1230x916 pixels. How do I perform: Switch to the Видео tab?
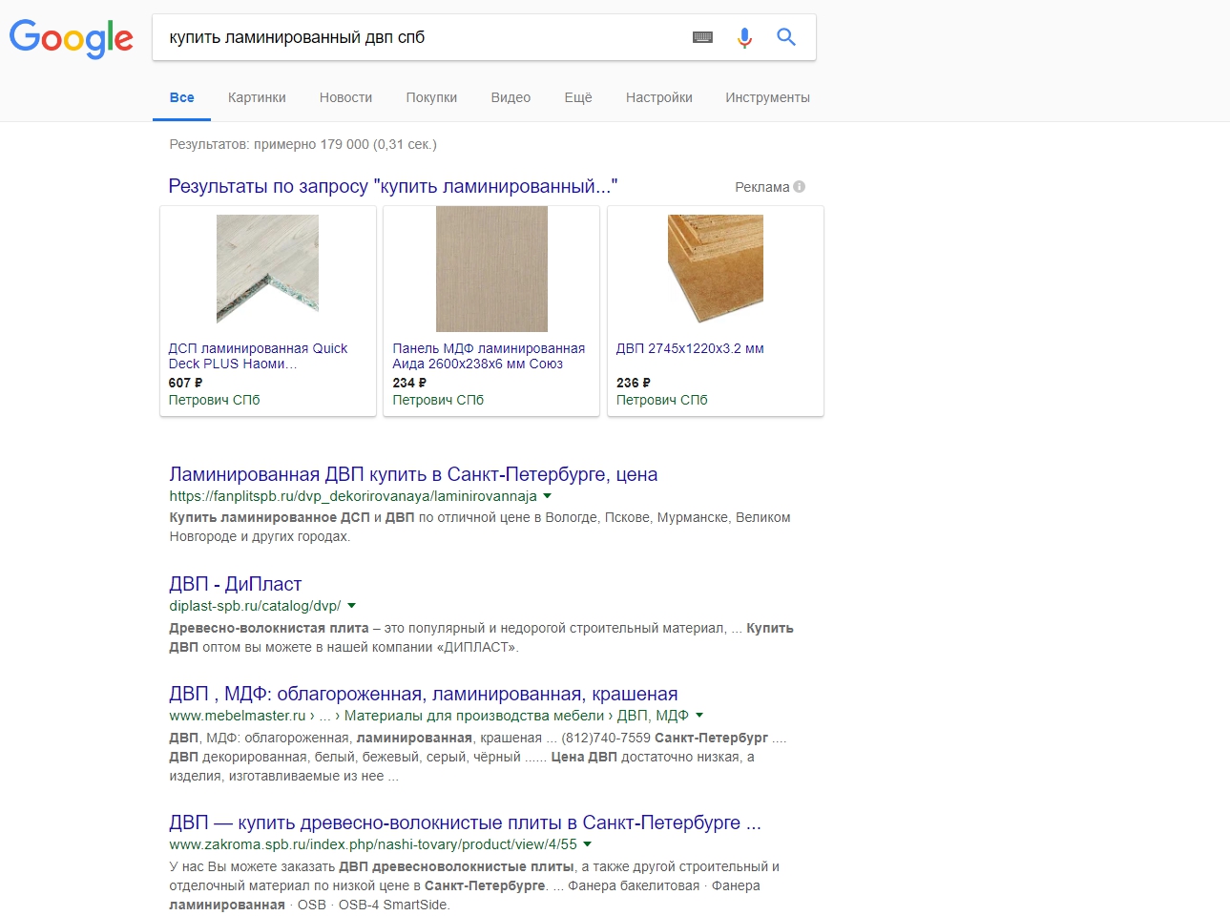point(511,97)
